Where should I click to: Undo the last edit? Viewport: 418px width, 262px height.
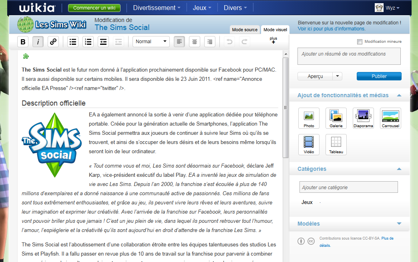pos(229,42)
